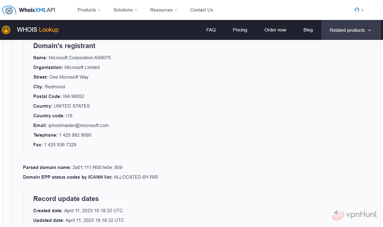Select country value UNITED STATES
Viewport: 383px width, 227px height.
coord(72,106)
